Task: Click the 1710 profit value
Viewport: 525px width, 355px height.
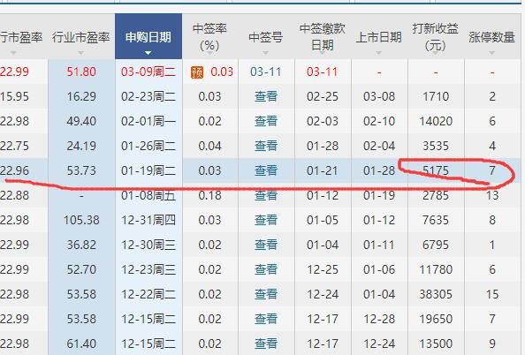Action: click(x=436, y=96)
